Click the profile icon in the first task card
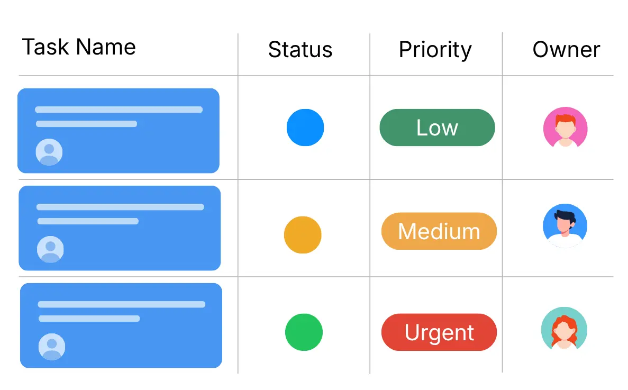 click(x=49, y=152)
